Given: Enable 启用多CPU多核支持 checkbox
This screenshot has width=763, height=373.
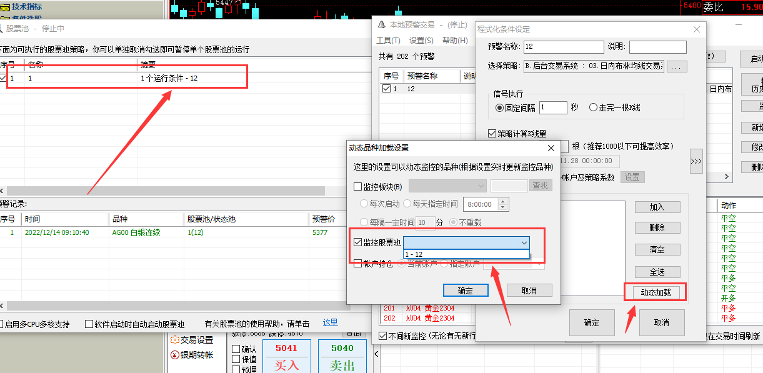Looking at the screenshot, I should click(x=1, y=324).
